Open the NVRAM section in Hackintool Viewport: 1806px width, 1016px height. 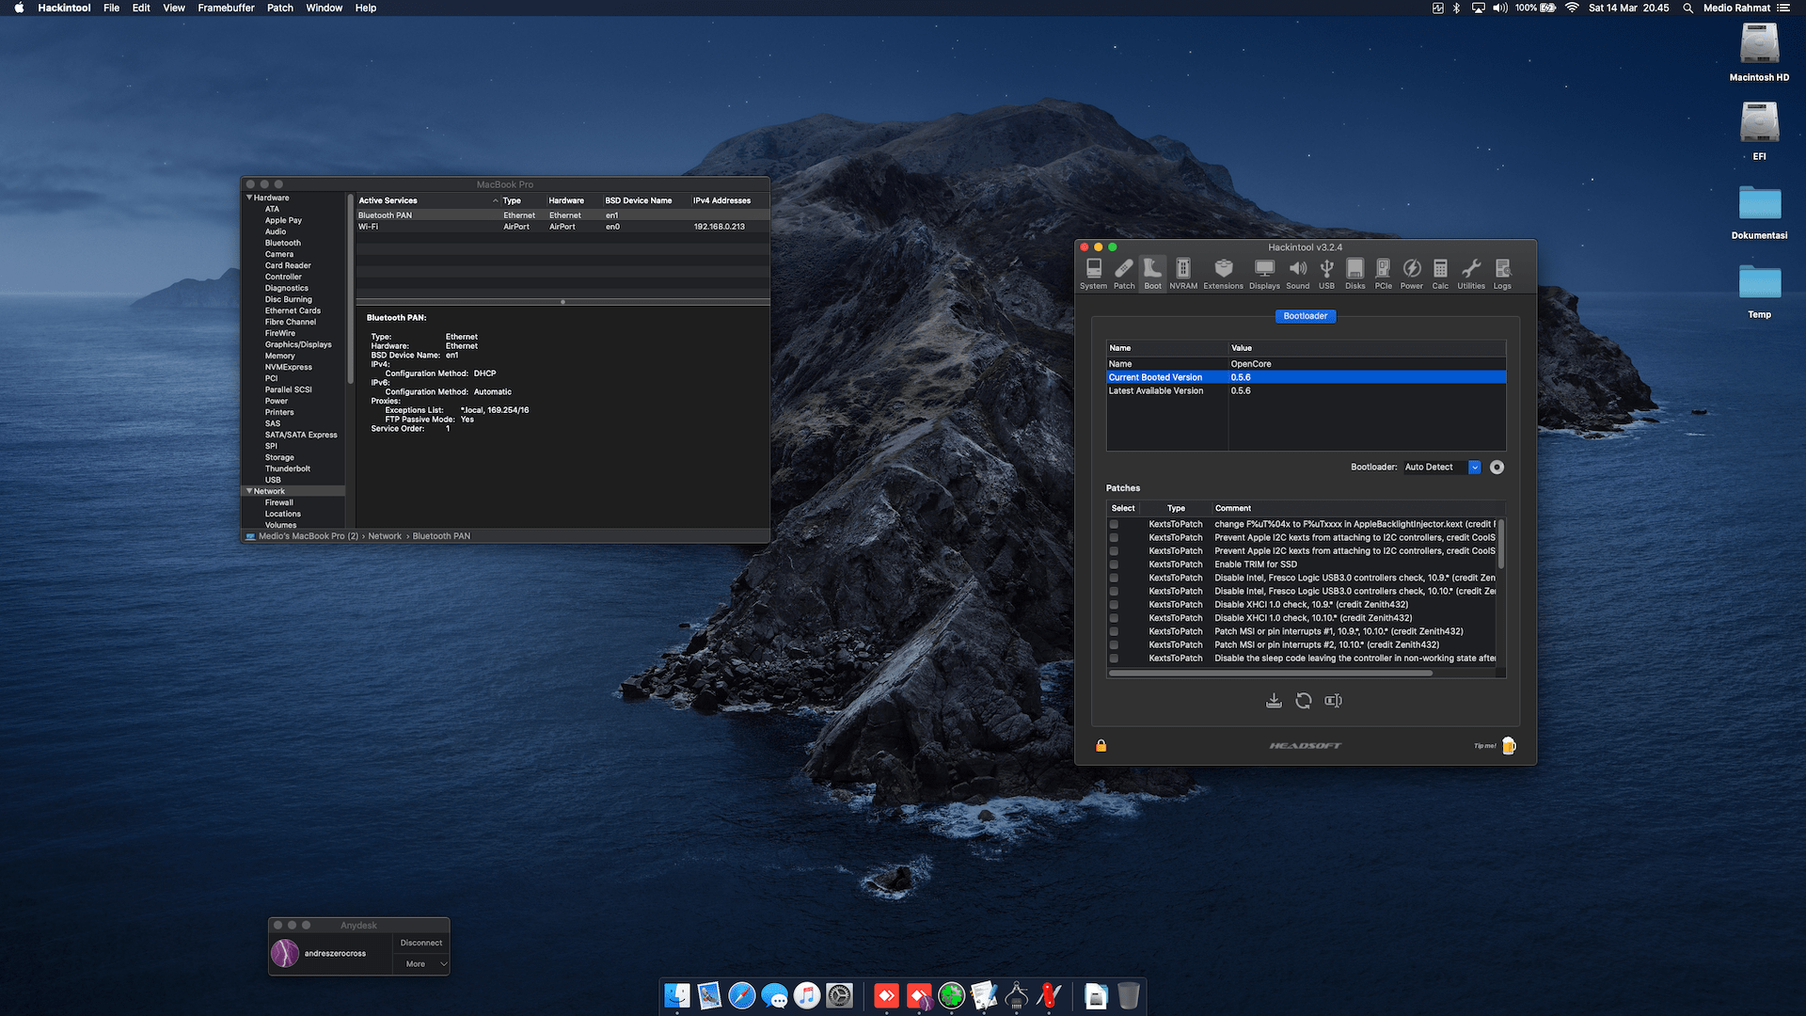tap(1183, 274)
